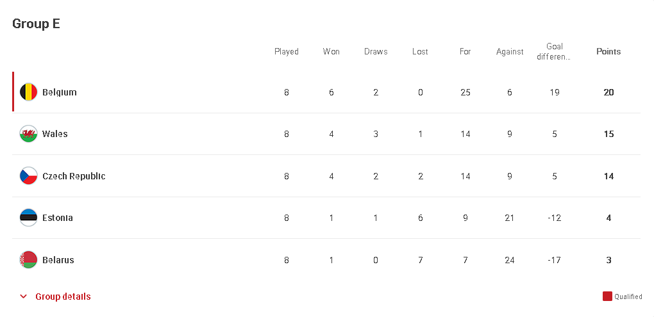Select the Wales team name
Screen dimensions: 654x317
(55, 134)
